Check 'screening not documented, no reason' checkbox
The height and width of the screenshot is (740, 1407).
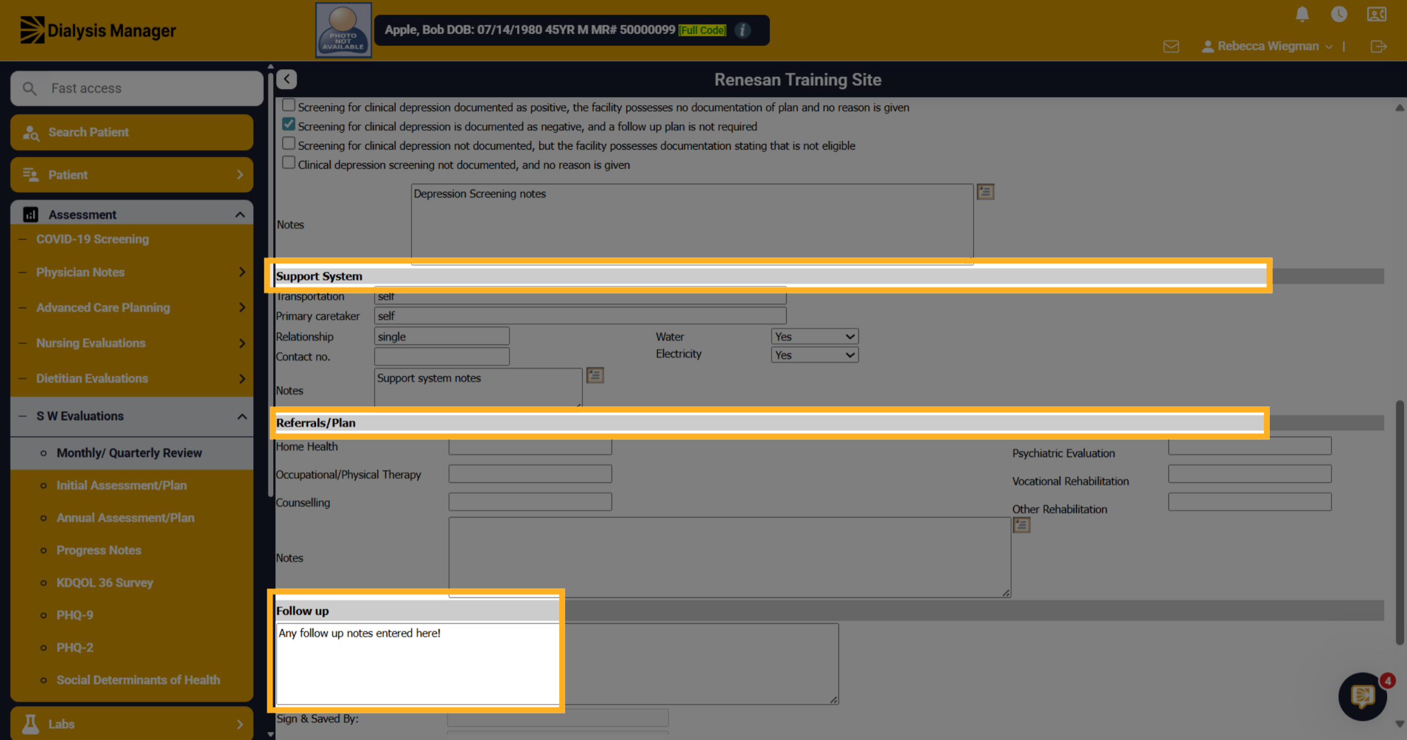coord(288,162)
